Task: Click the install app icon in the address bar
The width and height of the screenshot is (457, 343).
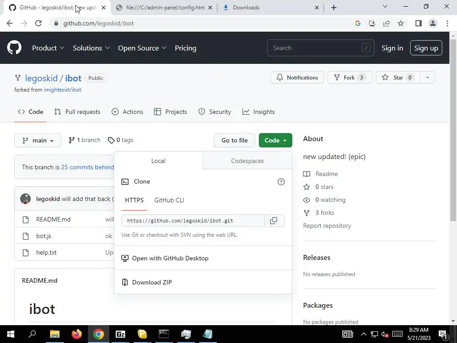Action: [x=372, y=23]
